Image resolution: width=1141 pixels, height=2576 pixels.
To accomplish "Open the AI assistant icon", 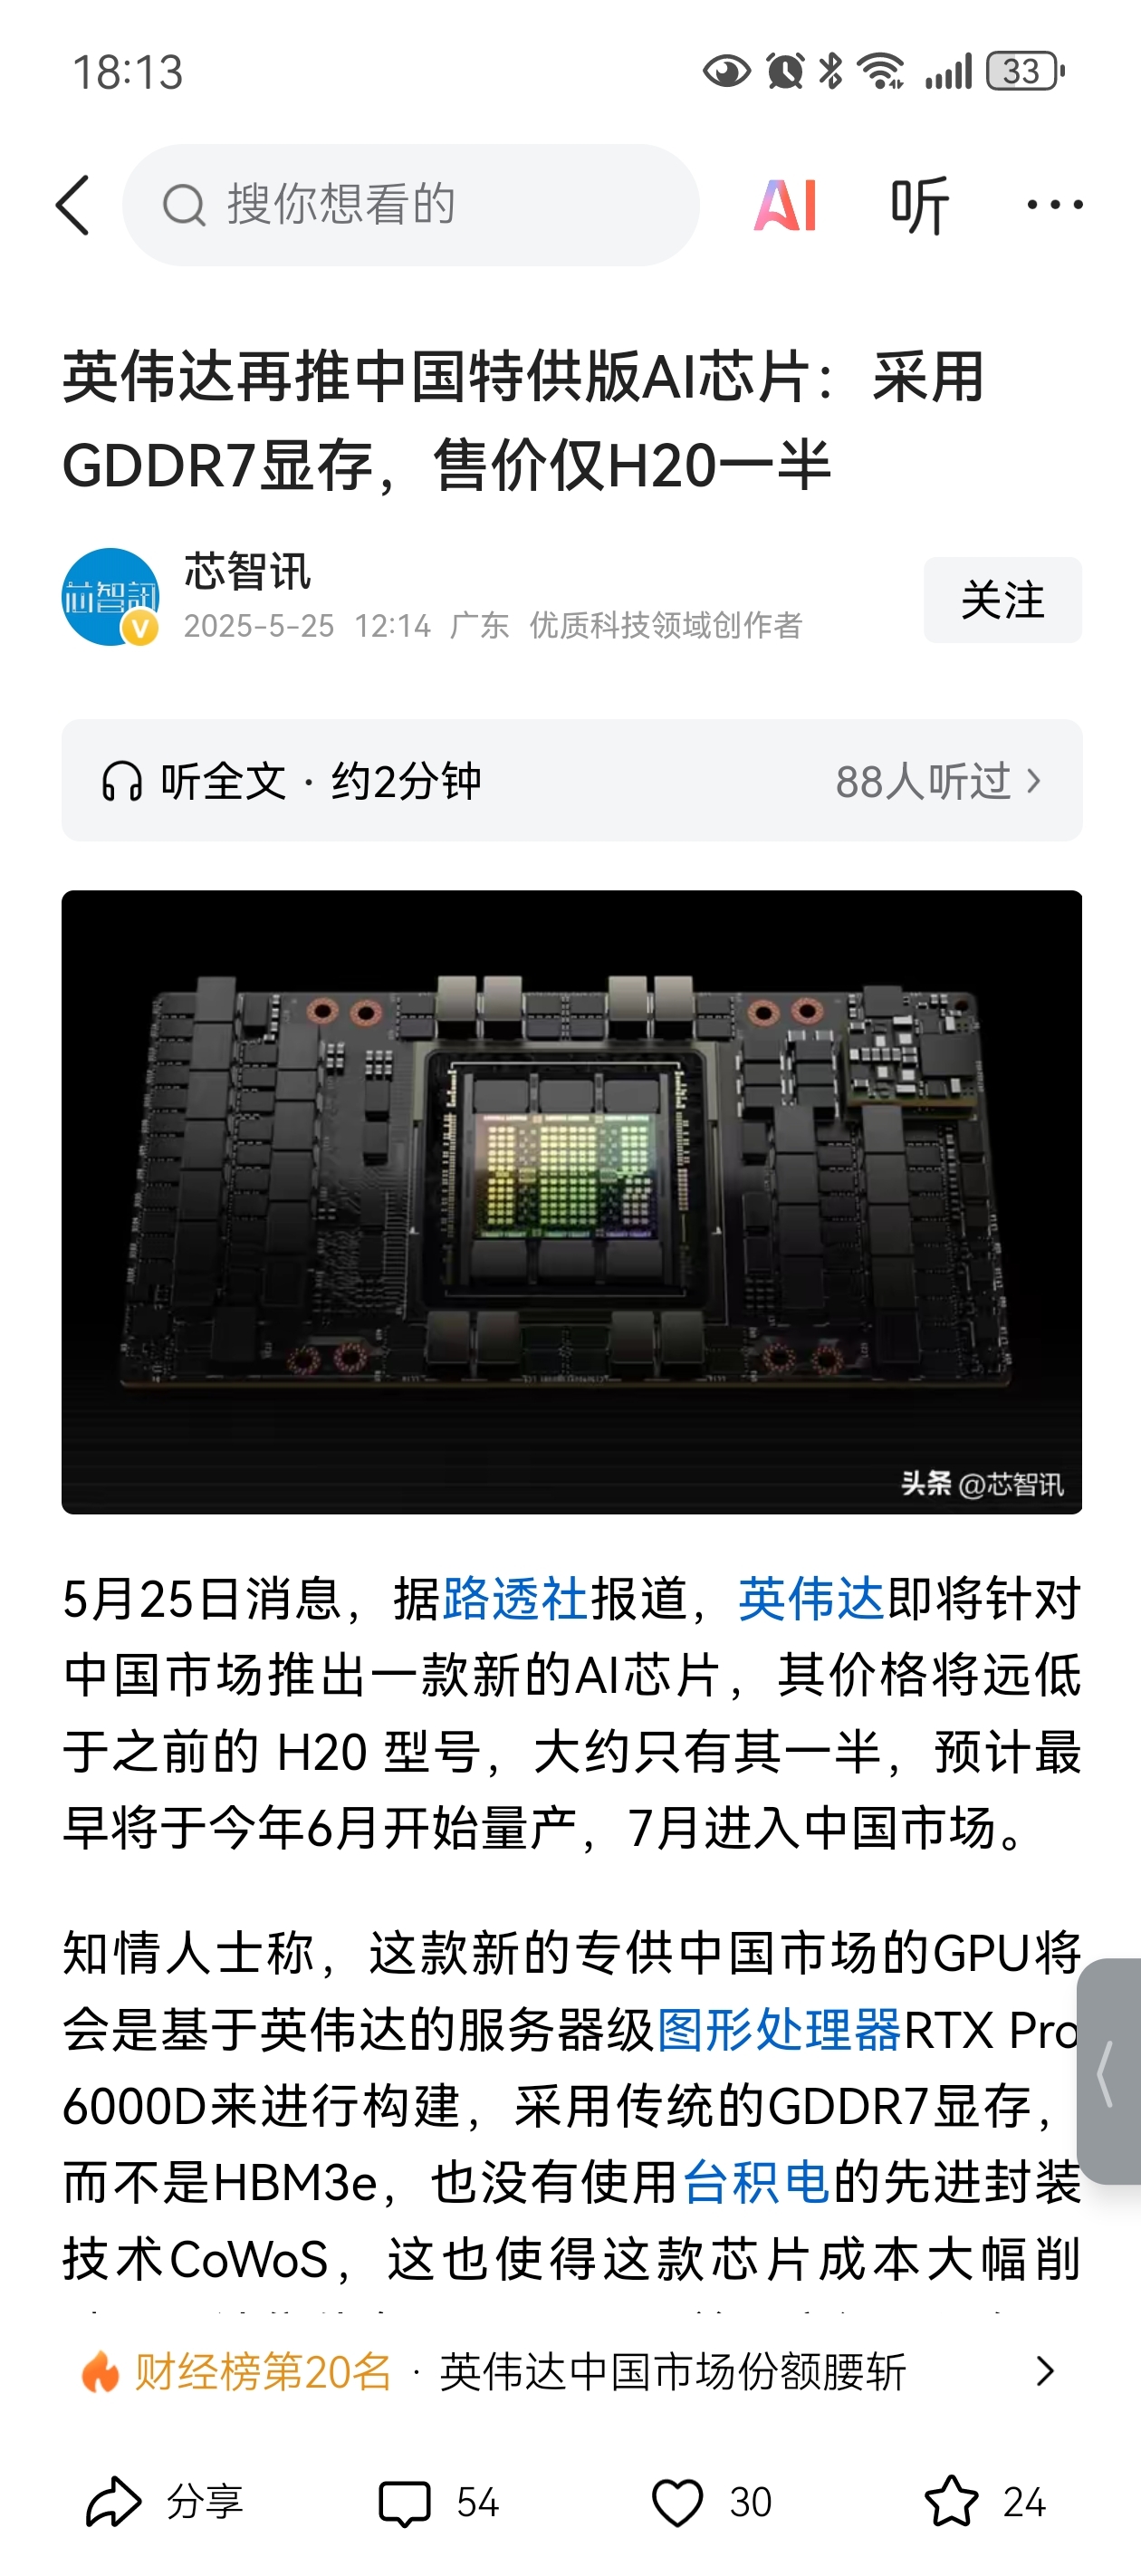I will 785,205.
